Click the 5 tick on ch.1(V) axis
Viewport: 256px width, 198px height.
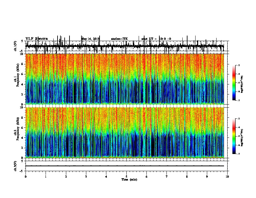(22, 41)
